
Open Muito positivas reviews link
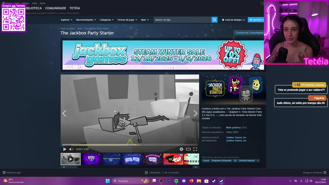pyautogui.click(x=233, y=127)
